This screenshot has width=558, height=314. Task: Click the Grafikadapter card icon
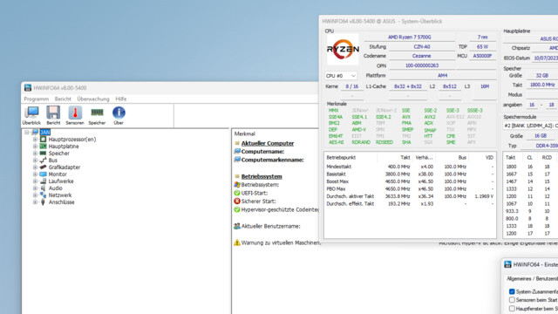(43, 167)
